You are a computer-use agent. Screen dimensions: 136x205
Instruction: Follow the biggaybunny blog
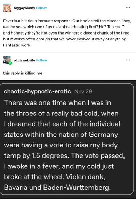[41, 8]
